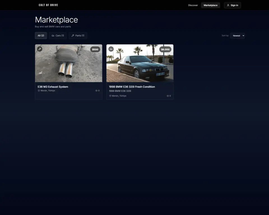Open the Cult of Drive home logo
Viewport: 269px width, 215px height.
tap(48, 5)
